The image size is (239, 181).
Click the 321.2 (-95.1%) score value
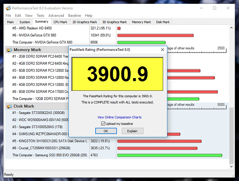tap(101, 28)
